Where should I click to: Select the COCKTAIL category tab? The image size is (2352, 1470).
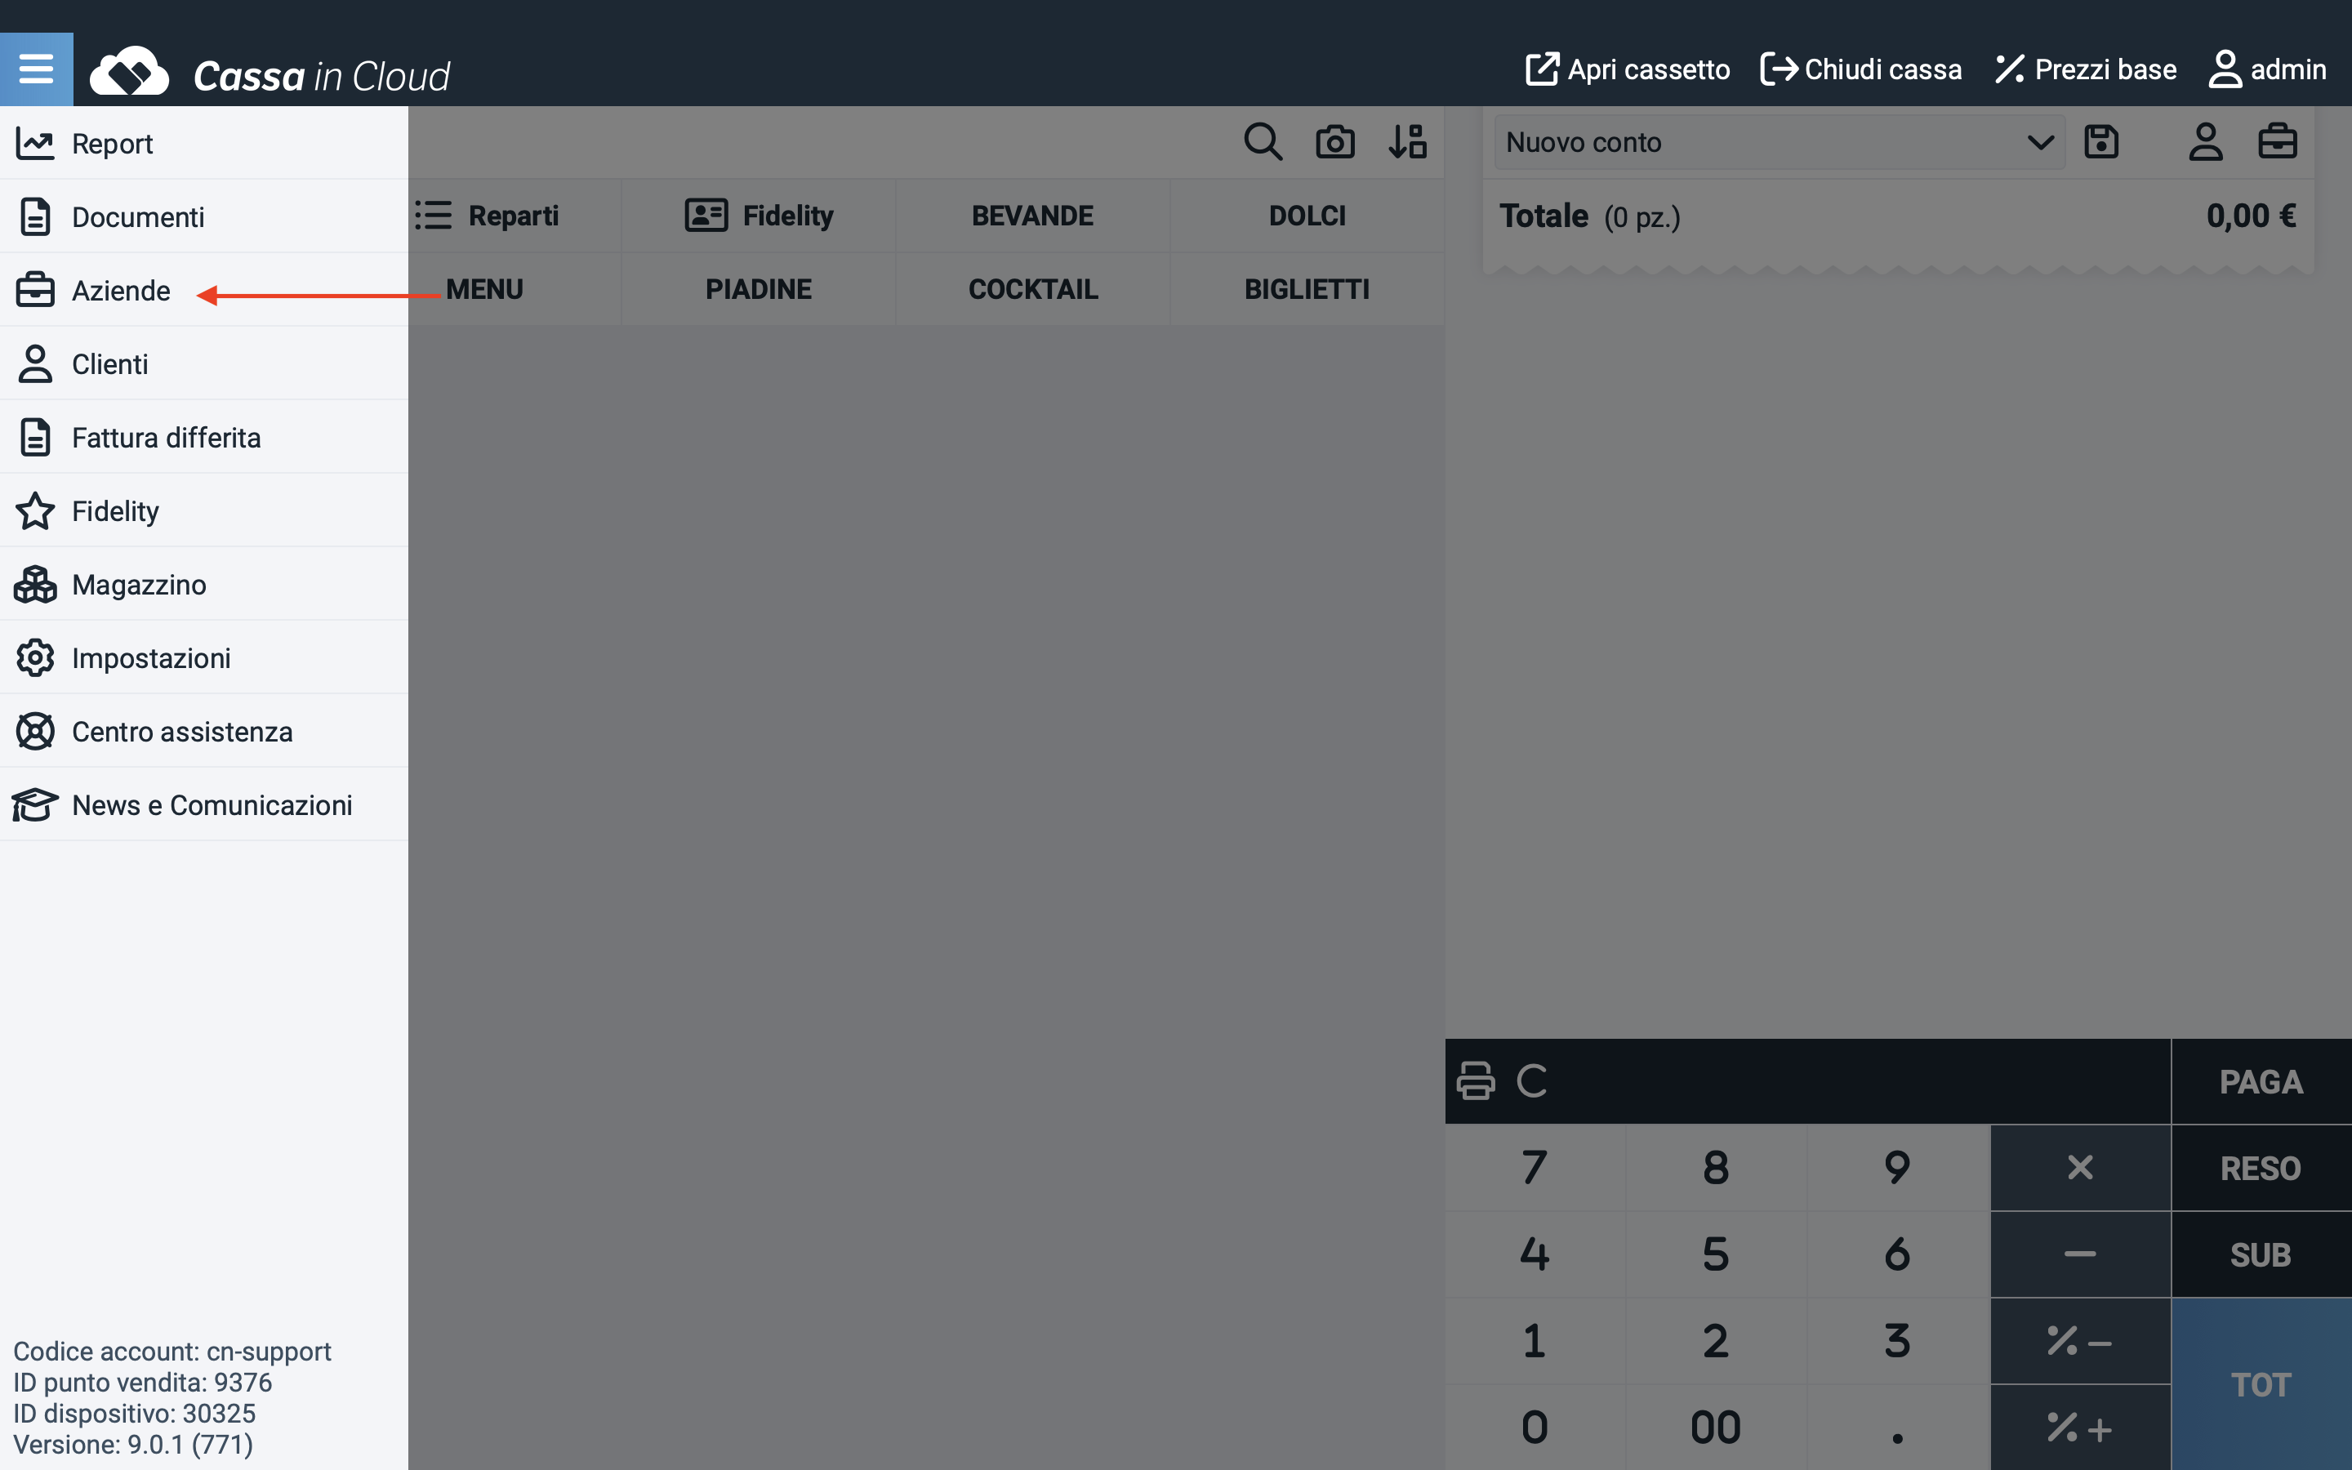click(x=1032, y=289)
